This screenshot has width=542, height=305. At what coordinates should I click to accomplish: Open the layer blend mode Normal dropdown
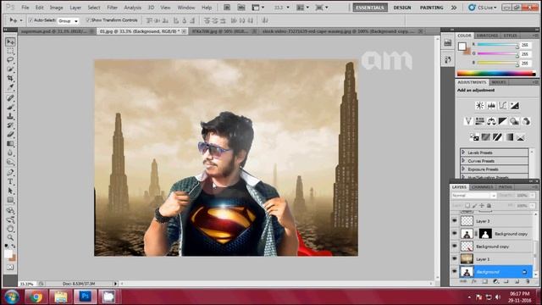click(474, 196)
